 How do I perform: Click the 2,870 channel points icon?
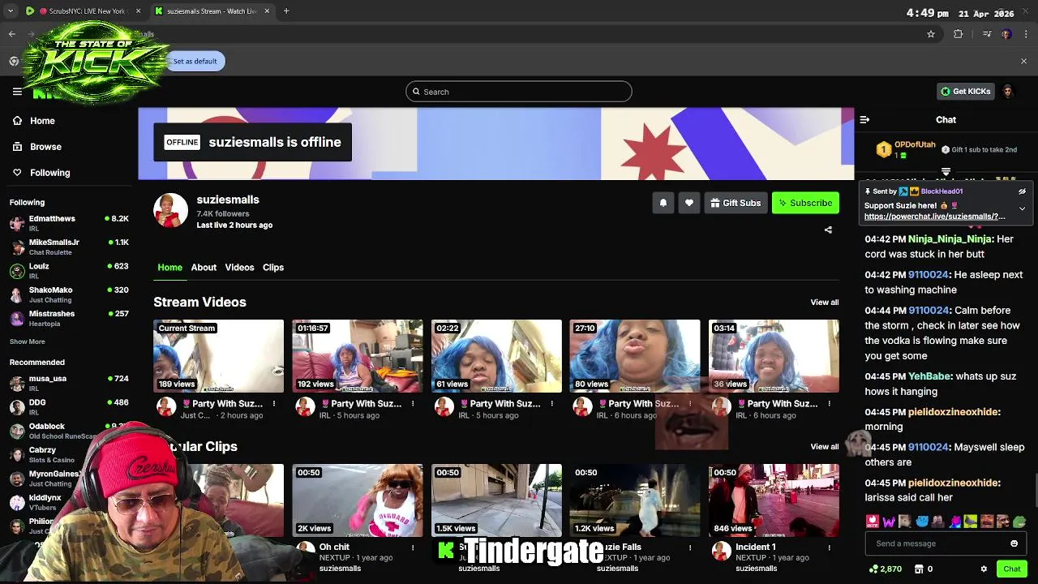[x=885, y=569]
